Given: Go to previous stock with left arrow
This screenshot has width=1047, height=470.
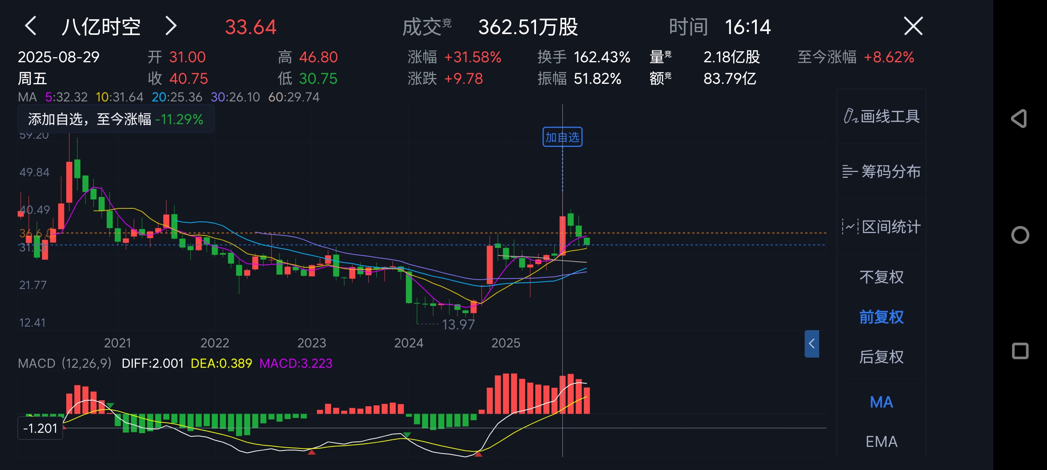Looking at the screenshot, I should coord(31,26).
